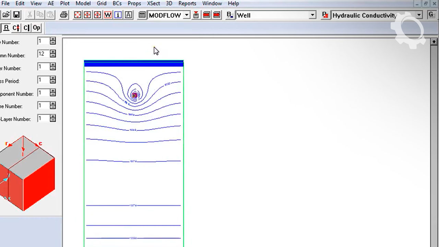Image resolution: width=439 pixels, height=247 pixels.
Task: Toggle the C column view with red marker
Action: tap(16, 28)
